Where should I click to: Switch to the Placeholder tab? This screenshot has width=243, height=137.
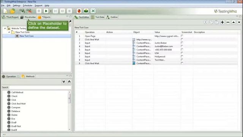click(28, 17)
